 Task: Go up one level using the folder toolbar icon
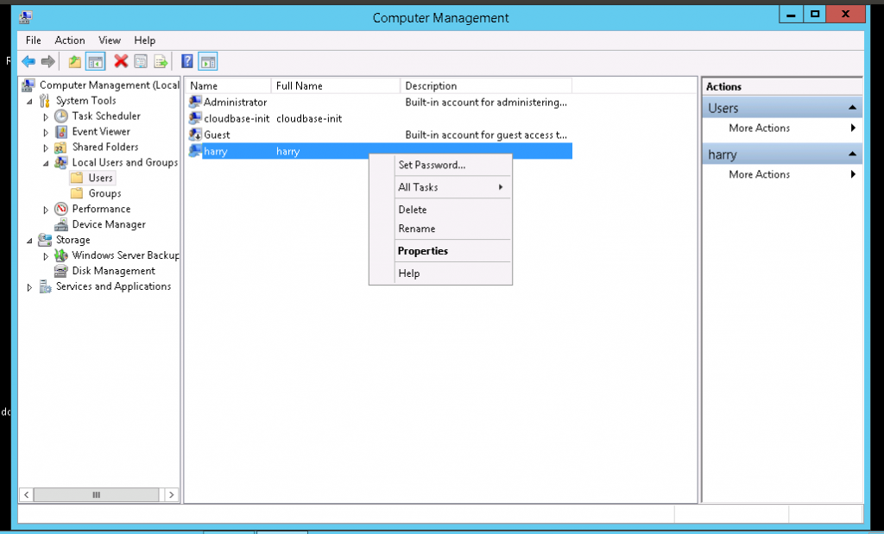74,61
